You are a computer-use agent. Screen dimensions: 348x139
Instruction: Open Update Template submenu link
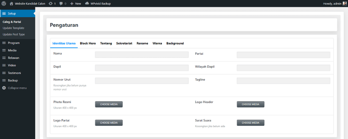tap(13, 28)
